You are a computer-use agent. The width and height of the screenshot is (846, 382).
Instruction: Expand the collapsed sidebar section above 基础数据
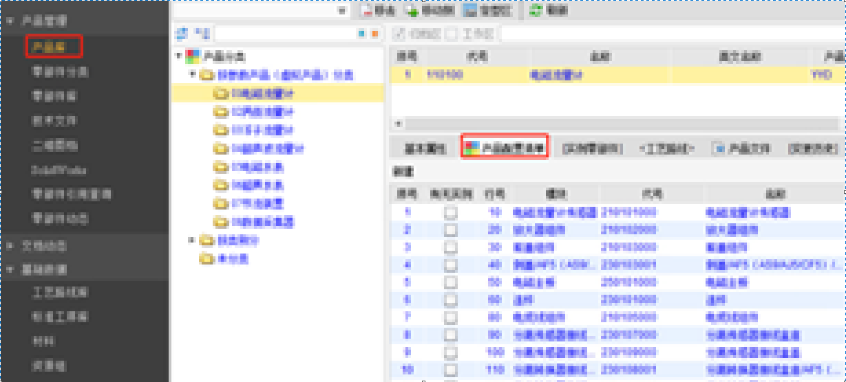(10, 245)
